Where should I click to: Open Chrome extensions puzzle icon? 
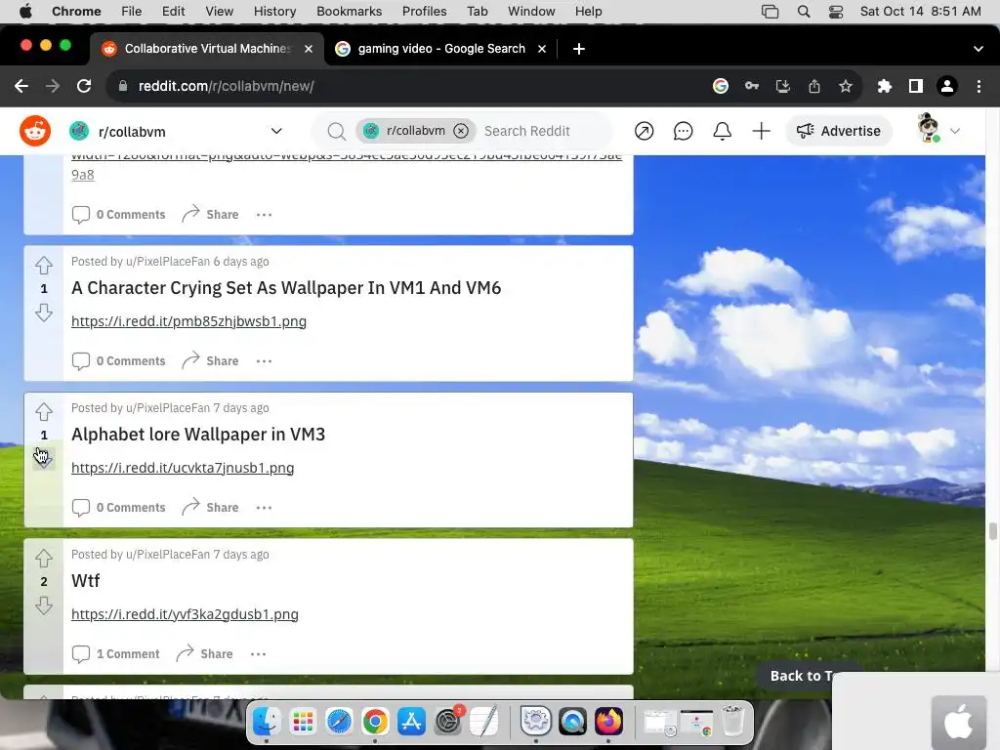(884, 86)
